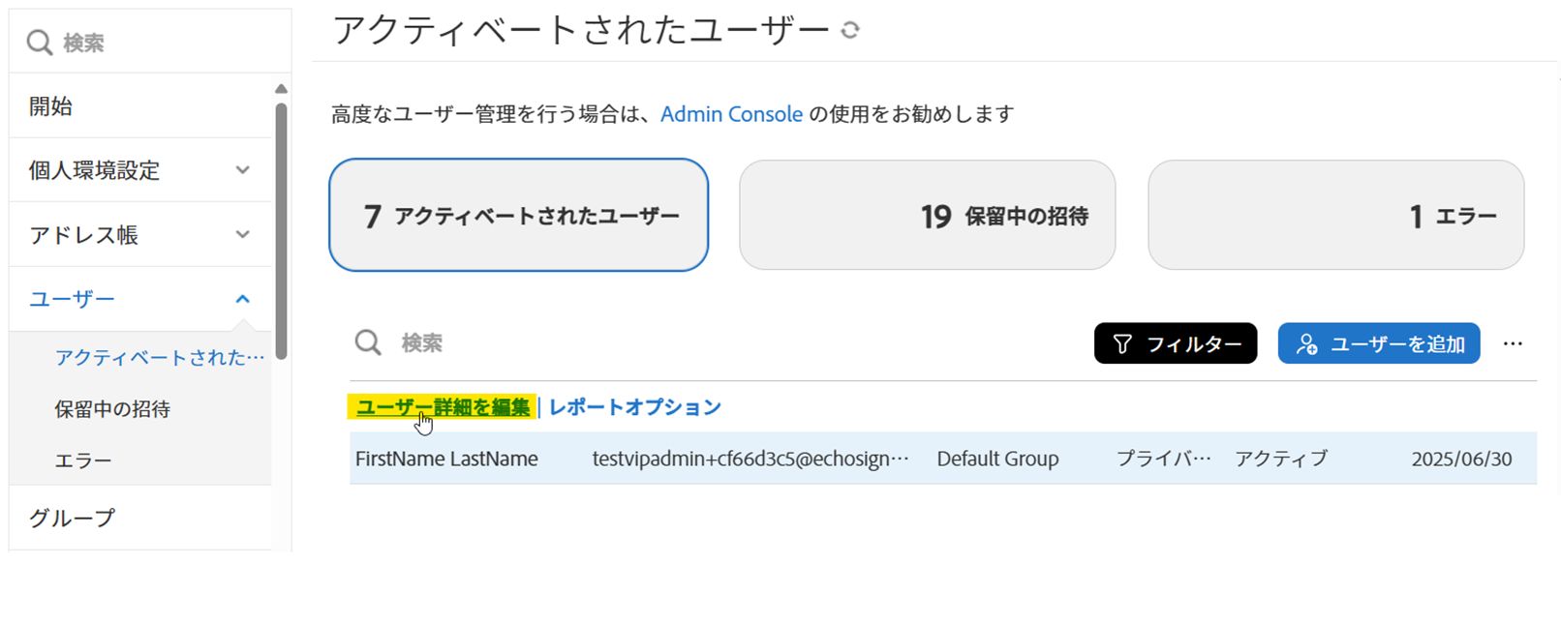
Task: Open the 開始 menu item
Action: point(140,106)
